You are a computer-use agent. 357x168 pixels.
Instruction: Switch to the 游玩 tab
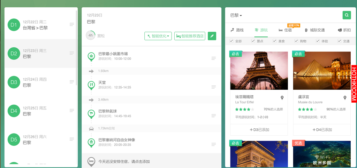coord(261,30)
